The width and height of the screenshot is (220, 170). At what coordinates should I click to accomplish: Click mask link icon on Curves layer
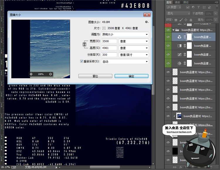pyautogui.click(x=185, y=55)
